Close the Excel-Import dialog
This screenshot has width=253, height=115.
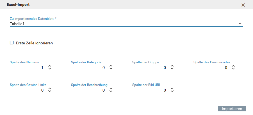tap(243, 5)
